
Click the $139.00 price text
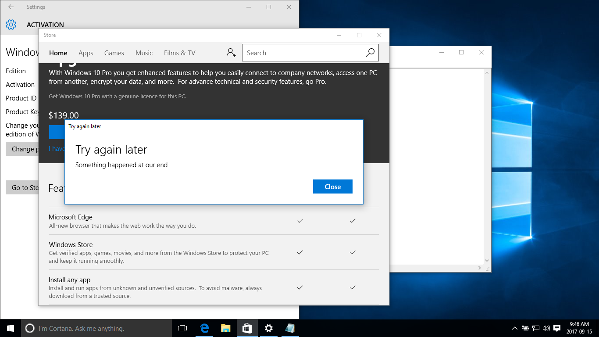pos(64,115)
